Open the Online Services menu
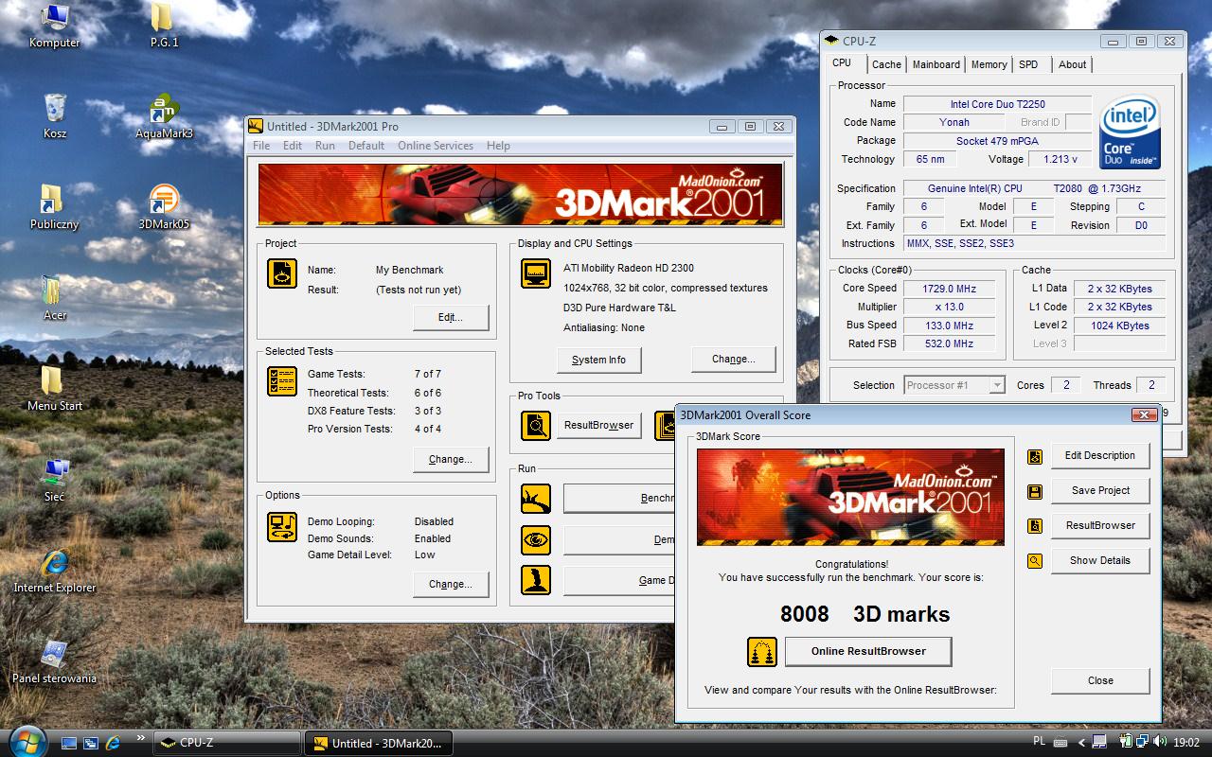 (436, 146)
